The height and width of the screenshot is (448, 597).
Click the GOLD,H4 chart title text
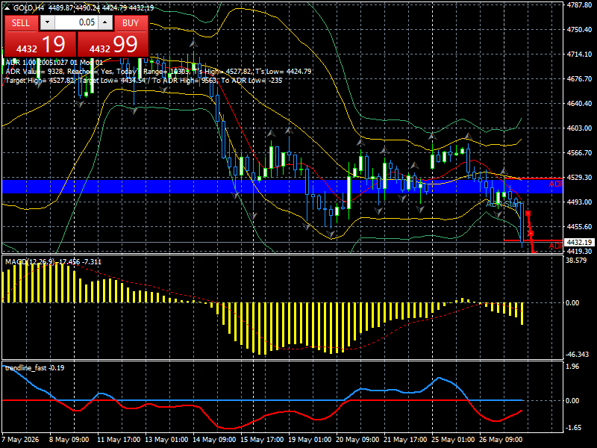28,7
